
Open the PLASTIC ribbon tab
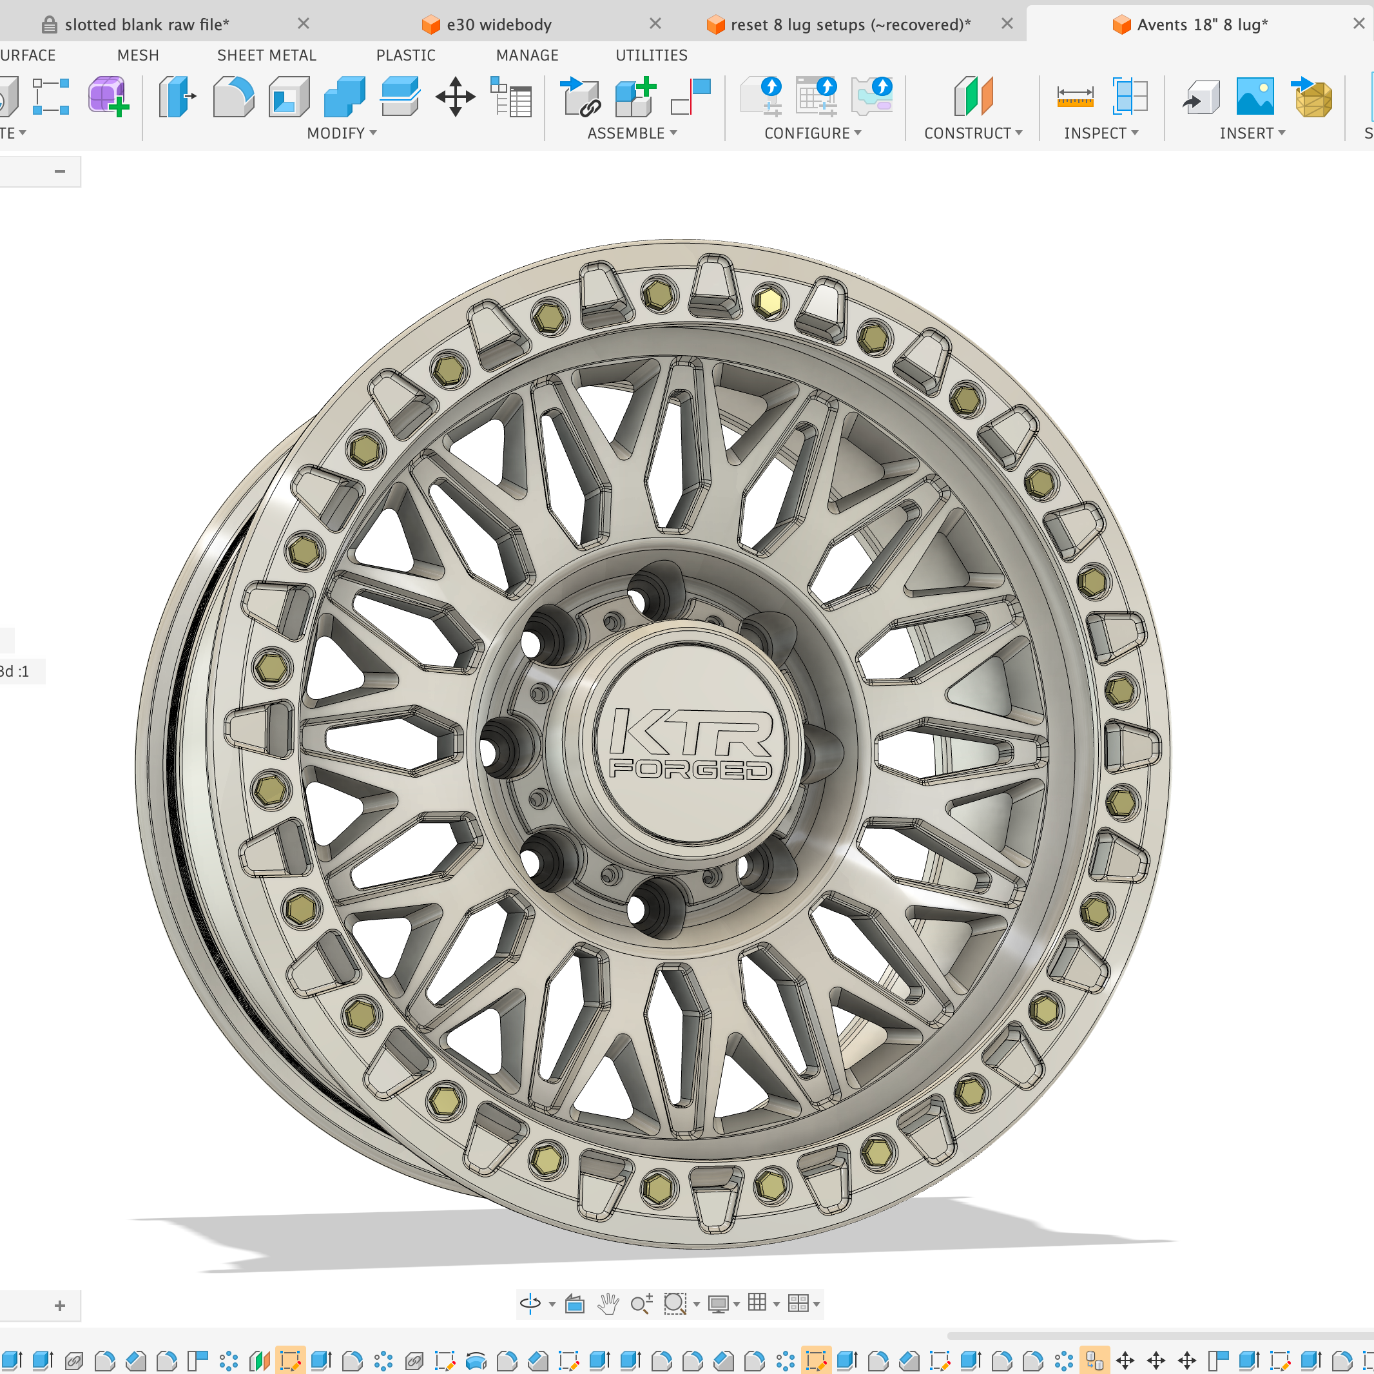[x=405, y=55]
